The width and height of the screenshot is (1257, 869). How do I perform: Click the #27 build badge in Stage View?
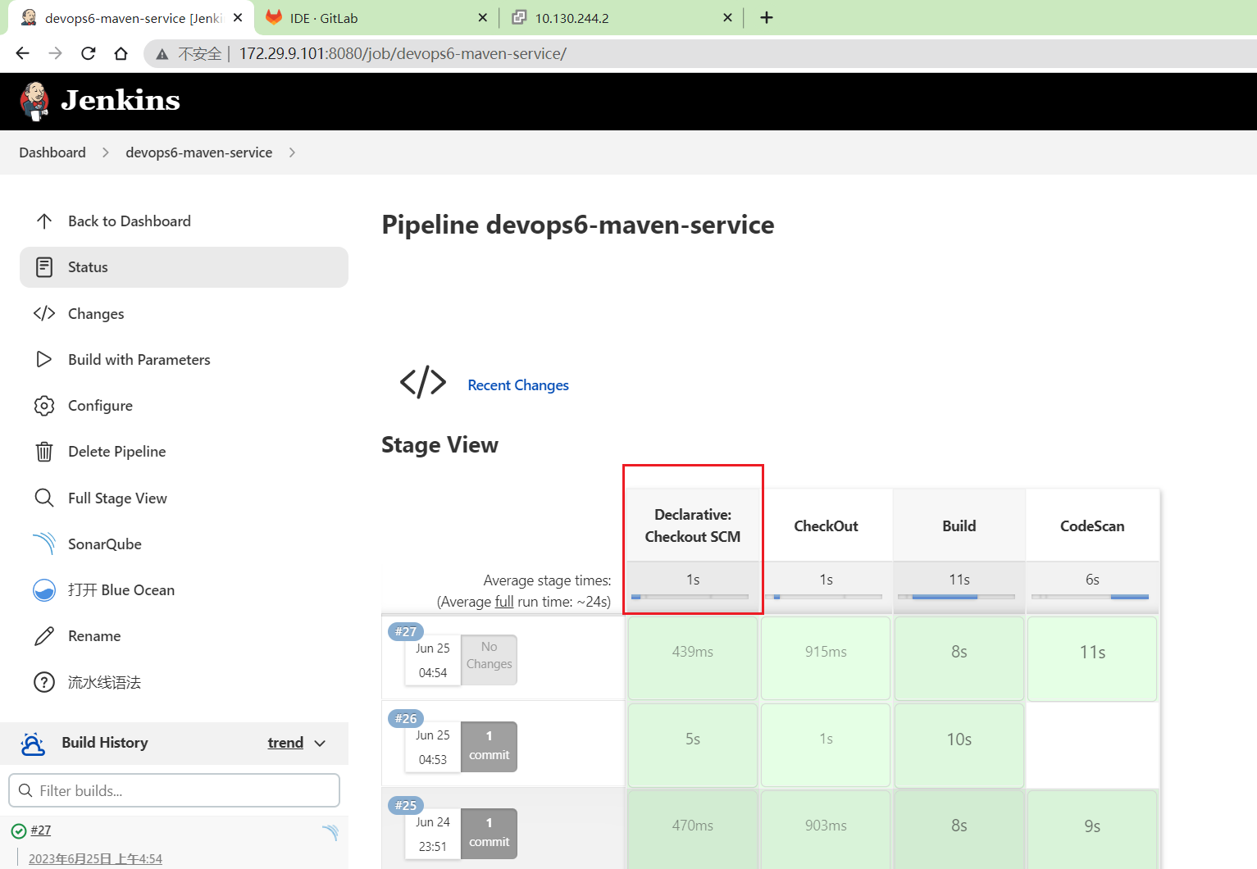click(x=406, y=631)
